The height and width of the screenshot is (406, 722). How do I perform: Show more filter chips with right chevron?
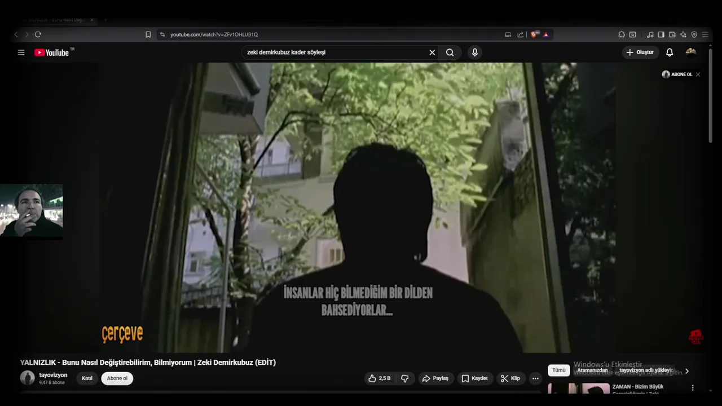pyautogui.click(x=687, y=371)
